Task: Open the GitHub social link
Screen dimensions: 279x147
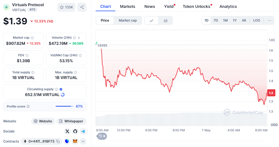Action: coord(75,131)
